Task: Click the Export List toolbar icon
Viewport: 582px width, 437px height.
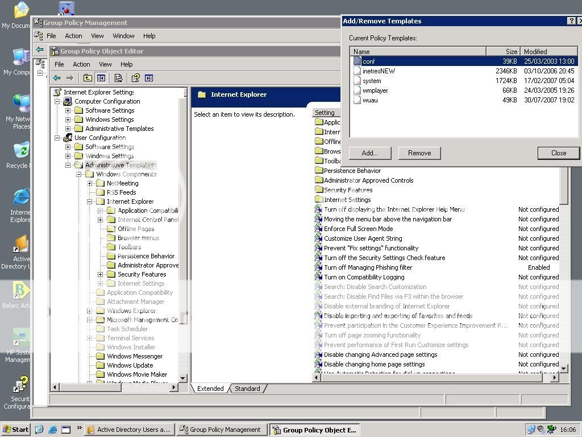Action: tap(118, 78)
